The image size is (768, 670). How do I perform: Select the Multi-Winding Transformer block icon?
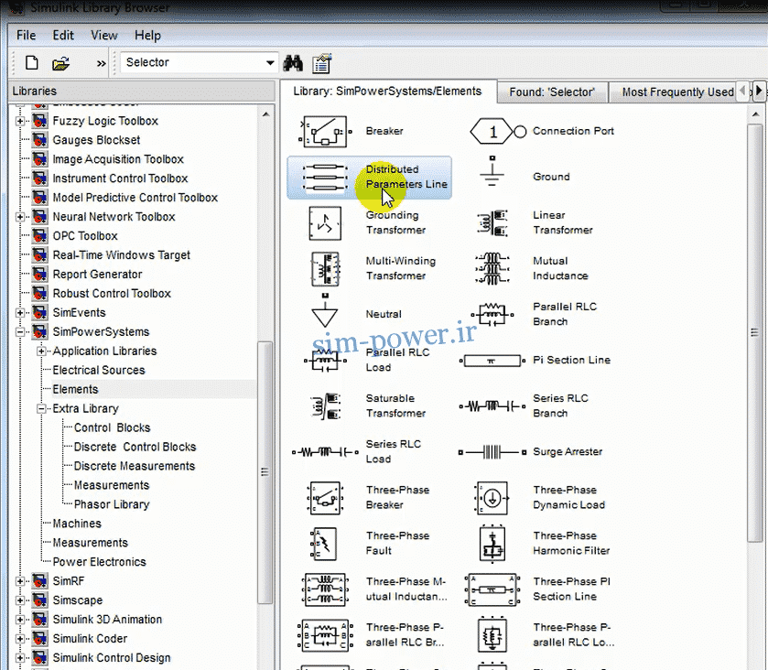click(325, 269)
